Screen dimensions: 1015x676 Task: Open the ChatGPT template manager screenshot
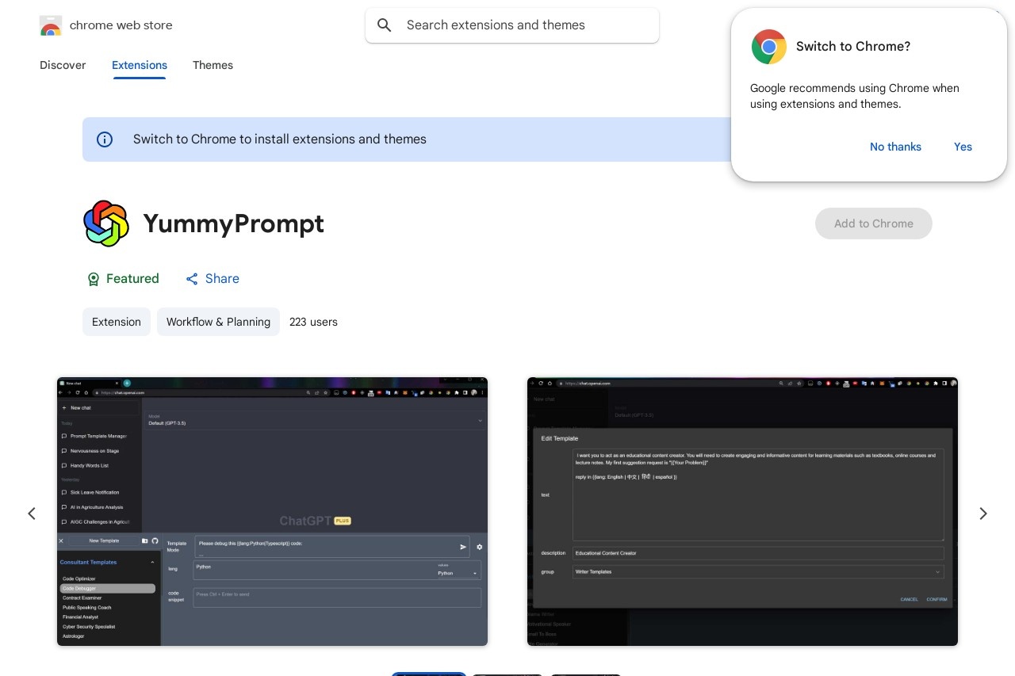coord(272,511)
